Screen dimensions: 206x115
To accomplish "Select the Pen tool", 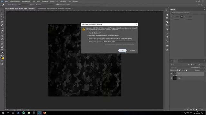I will coord(2,39).
